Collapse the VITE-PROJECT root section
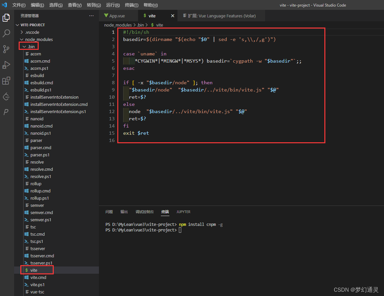 (x=32, y=25)
